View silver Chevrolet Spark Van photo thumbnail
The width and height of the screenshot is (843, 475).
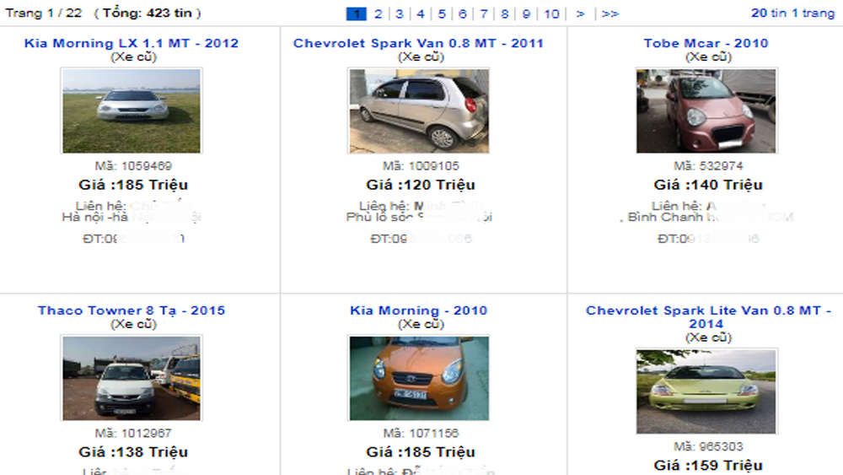(x=419, y=111)
